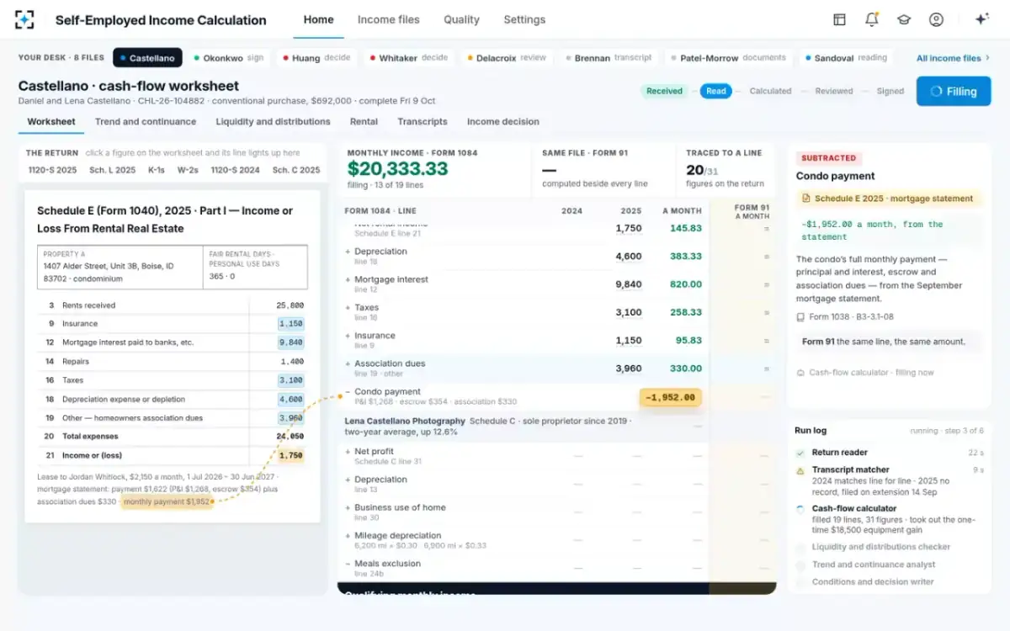The image size is (1010, 631).
Task: Collapse the Condo payment row
Action: (x=348, y=392)
